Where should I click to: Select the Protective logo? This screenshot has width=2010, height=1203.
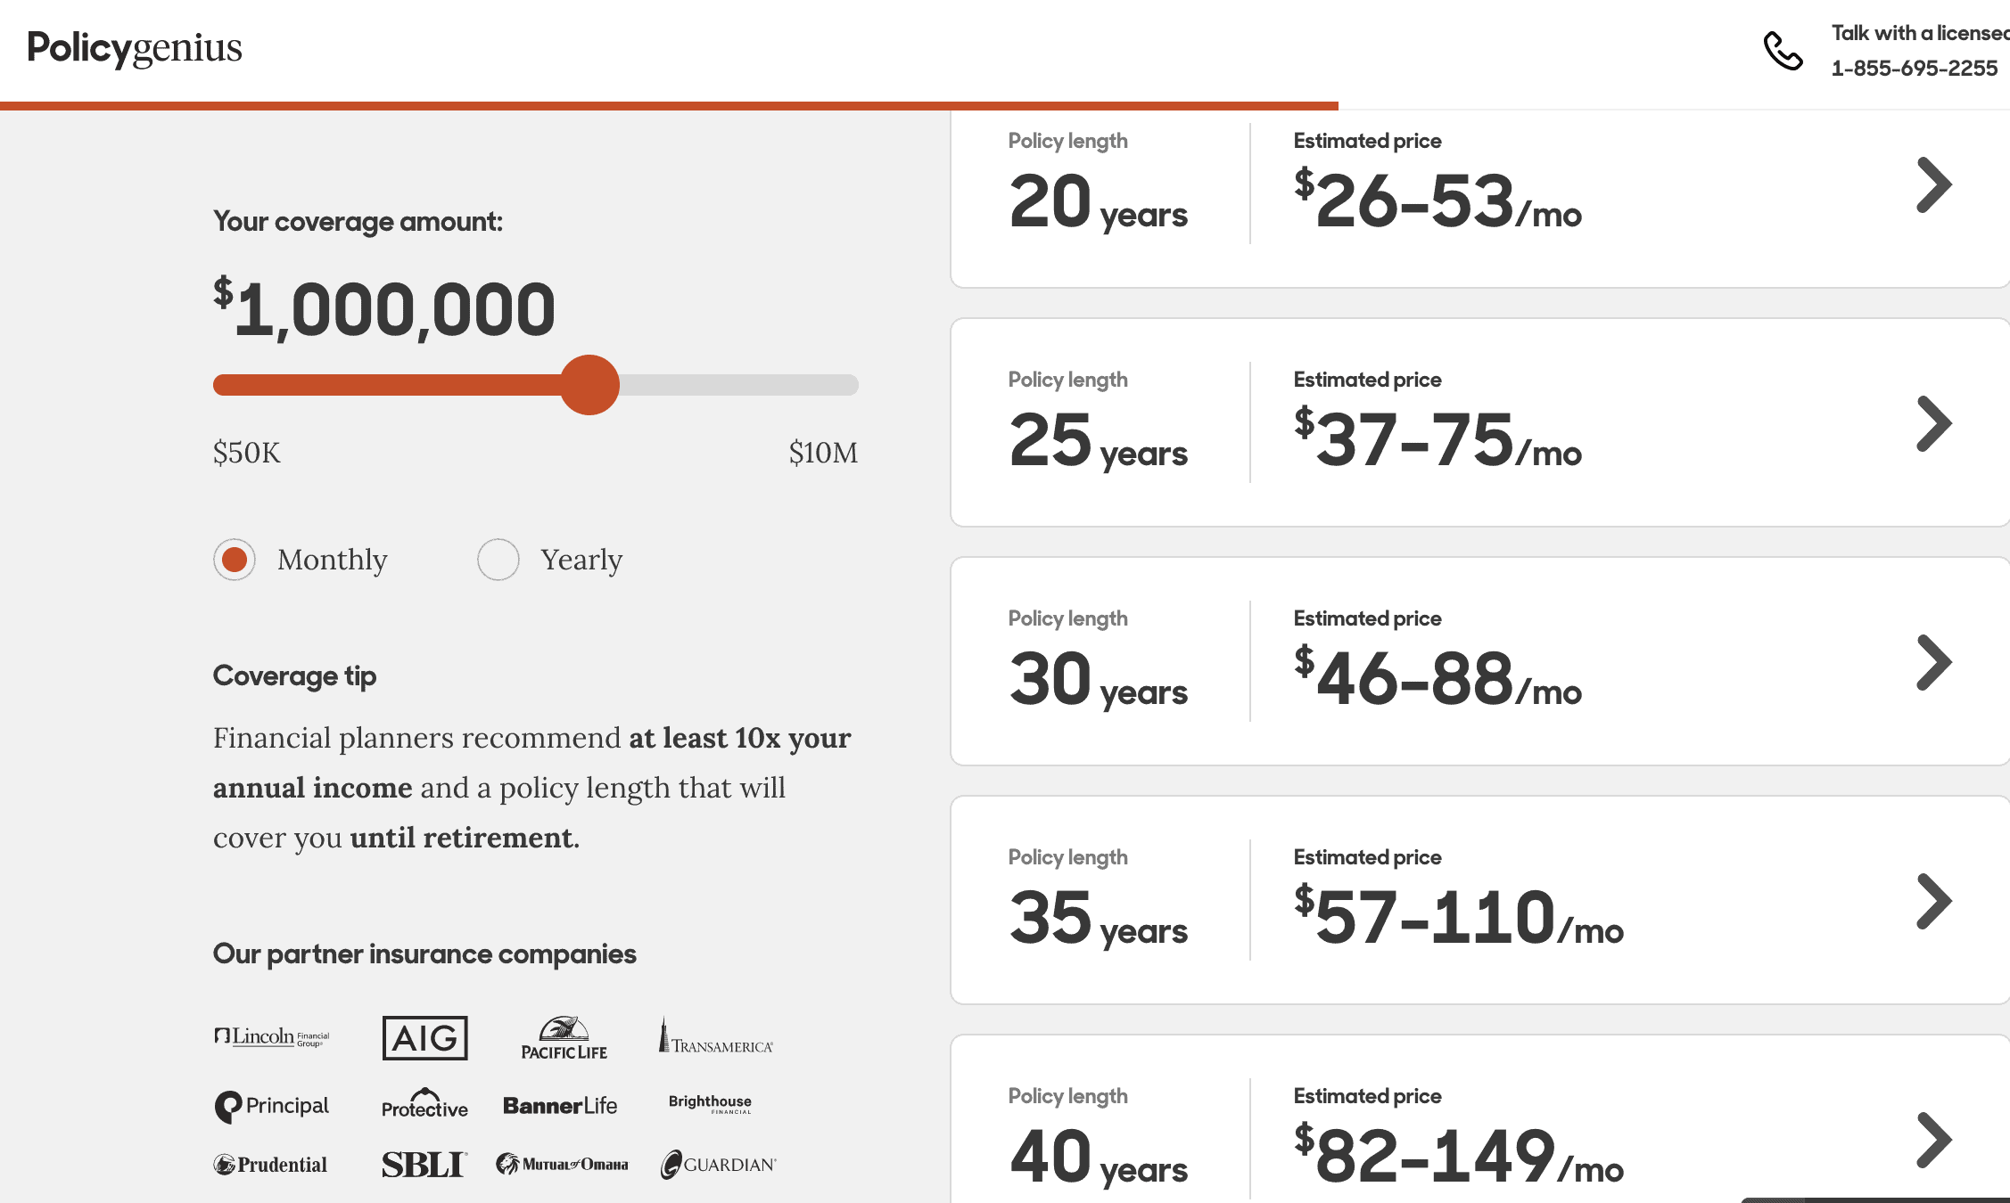[x=424, y=1105]
